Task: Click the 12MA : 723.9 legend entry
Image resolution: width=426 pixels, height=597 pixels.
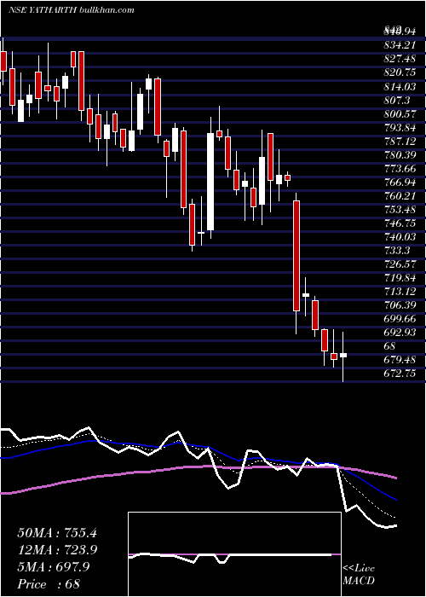Action: [57, 550]
